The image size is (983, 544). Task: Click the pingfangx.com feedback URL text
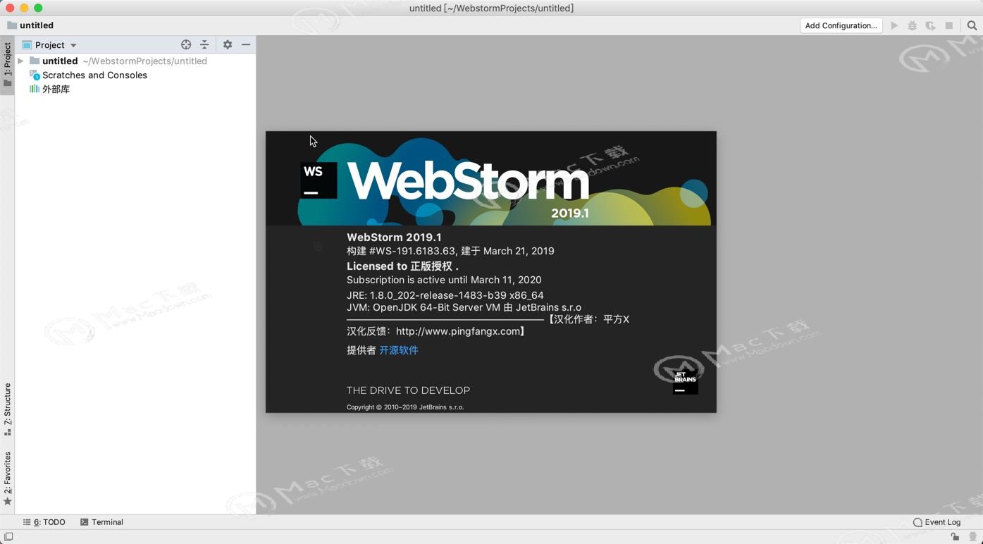point(458,331)
